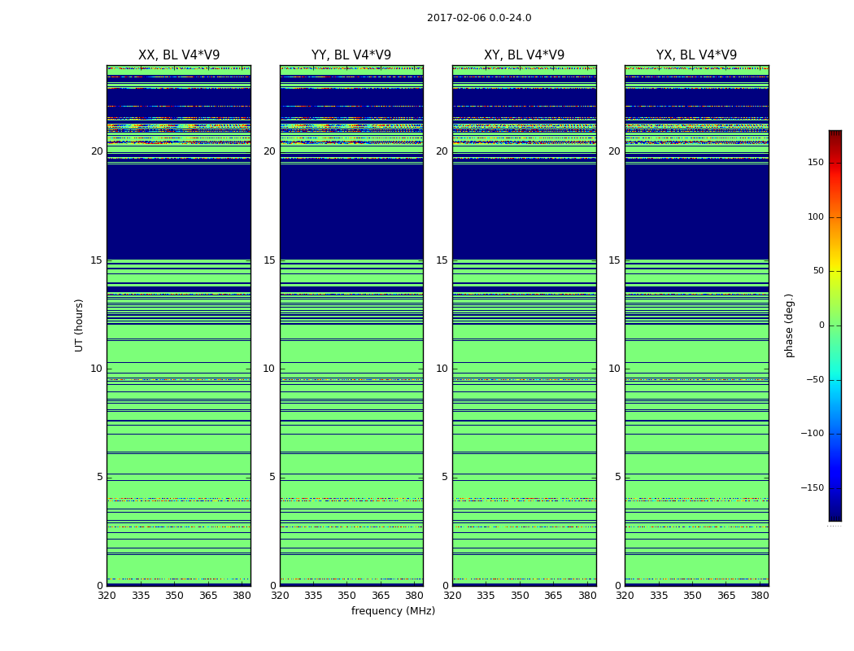
Task: Click the 15 hour tick of XX panel
Action: tap(97, 260)
